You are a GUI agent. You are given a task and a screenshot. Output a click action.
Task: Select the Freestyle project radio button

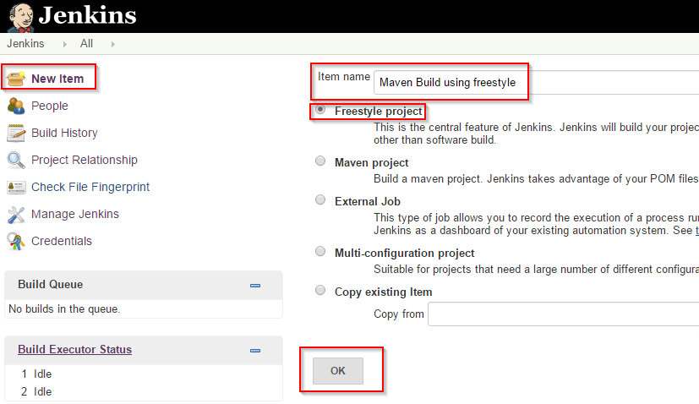click(x=320, y=110)
